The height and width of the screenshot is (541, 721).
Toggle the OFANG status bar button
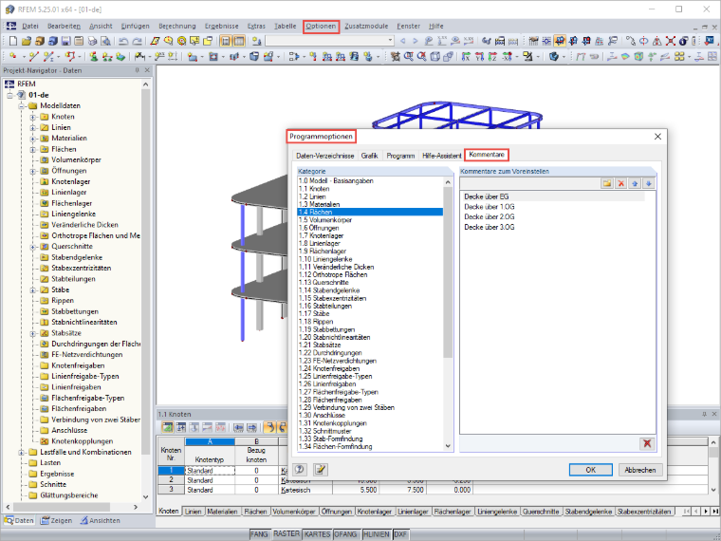(x=345, y=534)
